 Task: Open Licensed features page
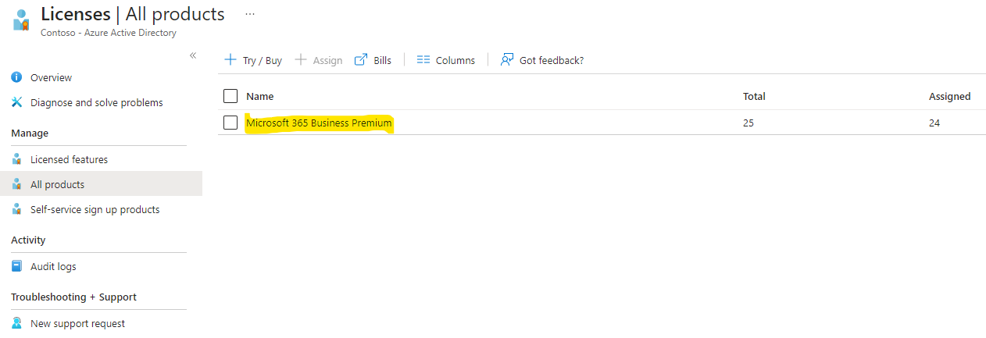pos(69,159)
